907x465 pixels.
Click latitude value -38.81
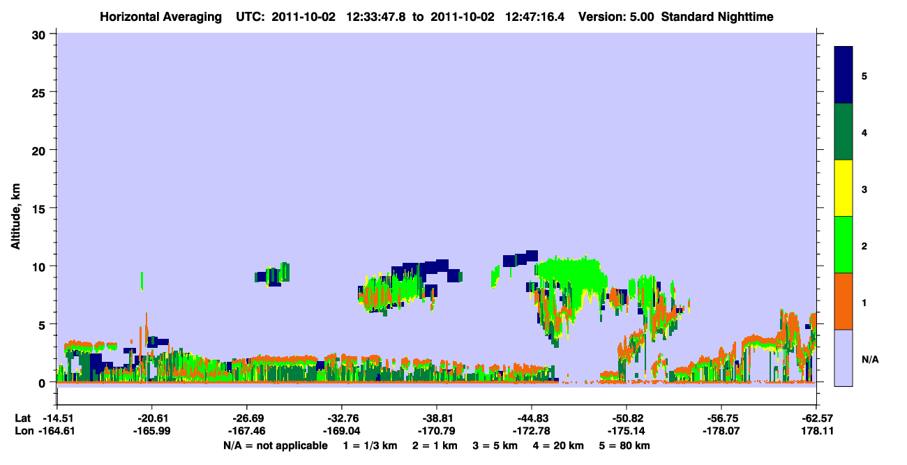coord(437,418)
